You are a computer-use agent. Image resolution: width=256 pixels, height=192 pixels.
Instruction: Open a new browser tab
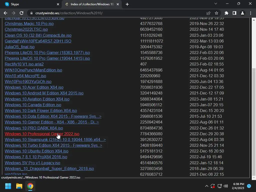[x=127, y=4]
